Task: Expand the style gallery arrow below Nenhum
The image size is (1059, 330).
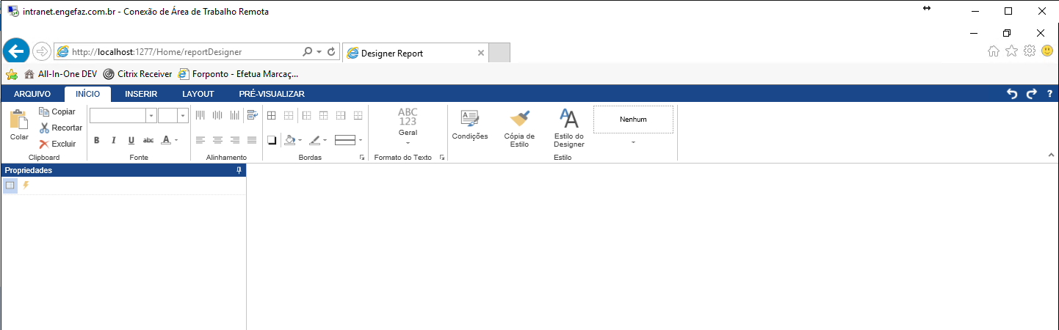Action: (633, 142)
